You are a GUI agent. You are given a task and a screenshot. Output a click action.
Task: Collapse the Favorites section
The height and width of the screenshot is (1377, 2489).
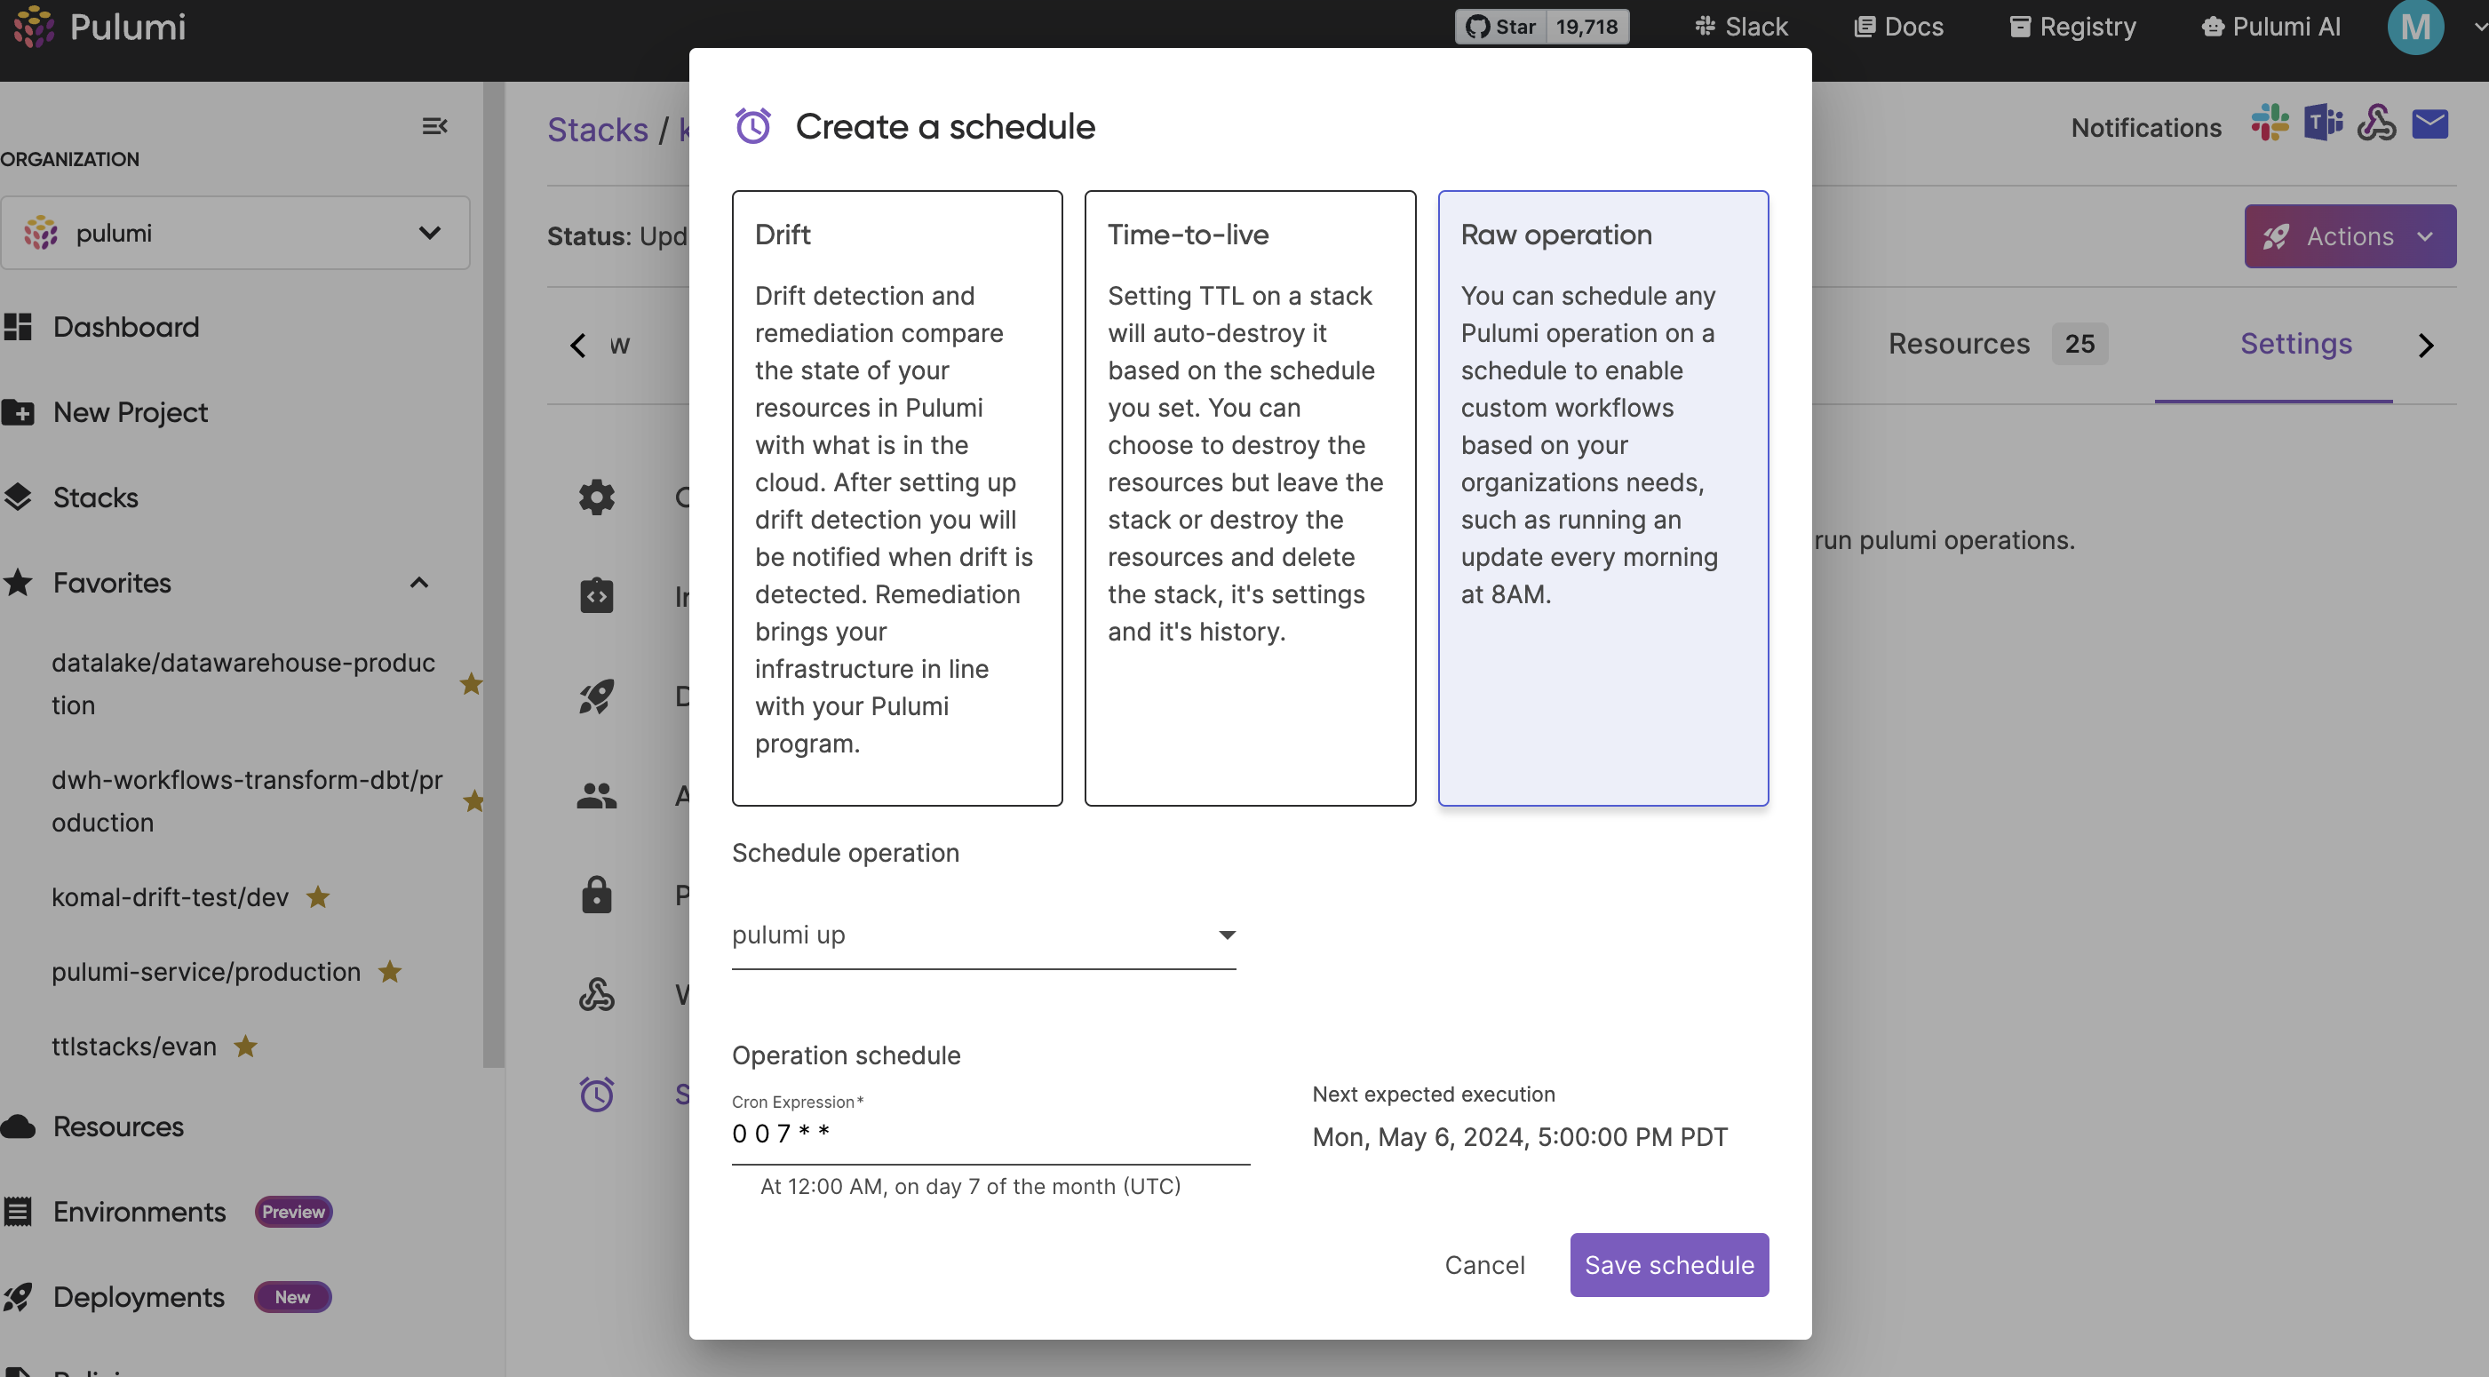[x=418, y=583]
